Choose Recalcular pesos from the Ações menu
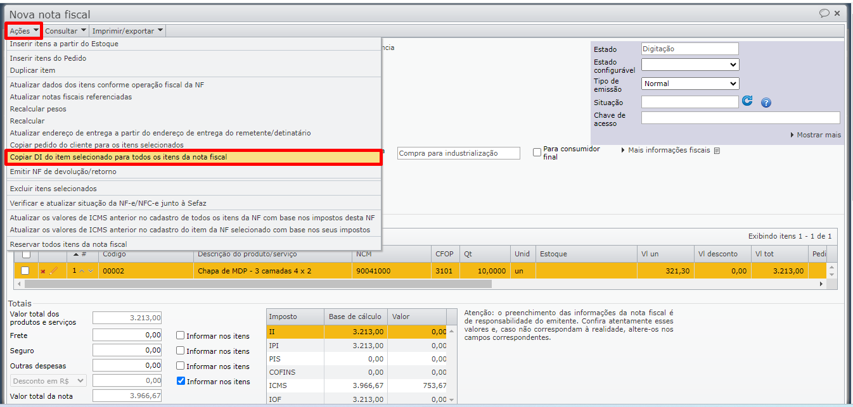 click(38, 109)
